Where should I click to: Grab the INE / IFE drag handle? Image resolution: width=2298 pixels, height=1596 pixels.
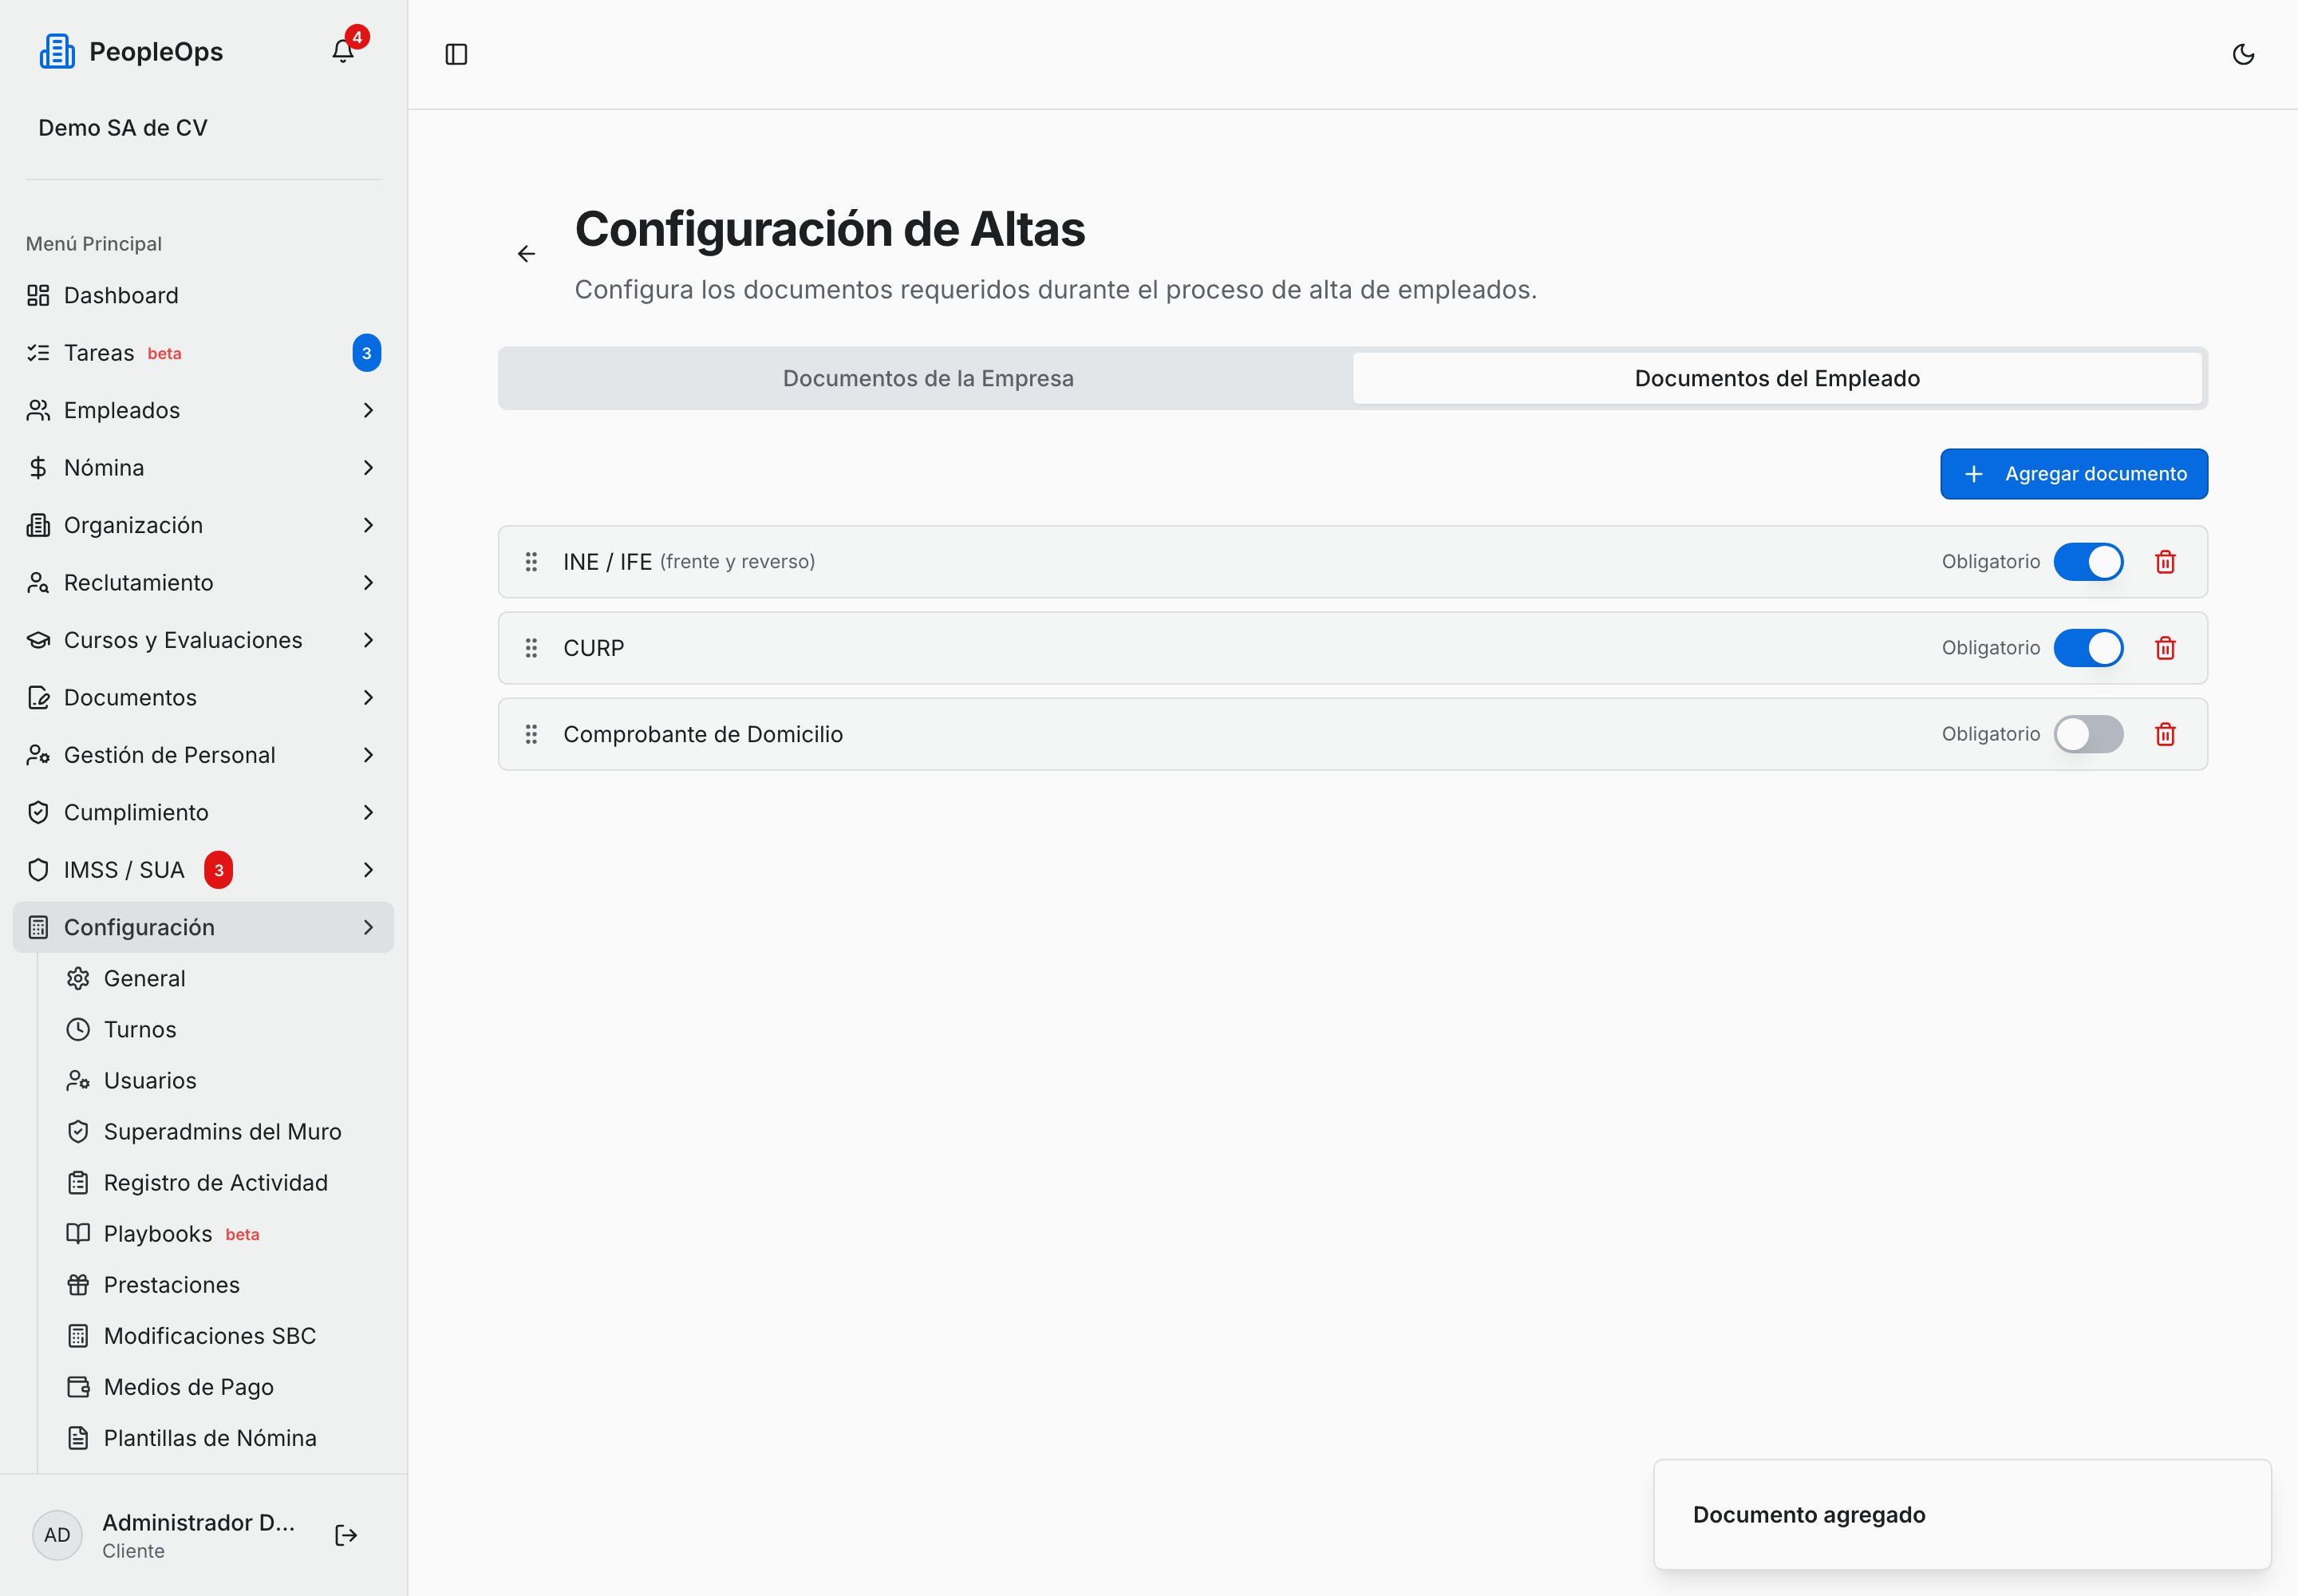pos(531,562)
